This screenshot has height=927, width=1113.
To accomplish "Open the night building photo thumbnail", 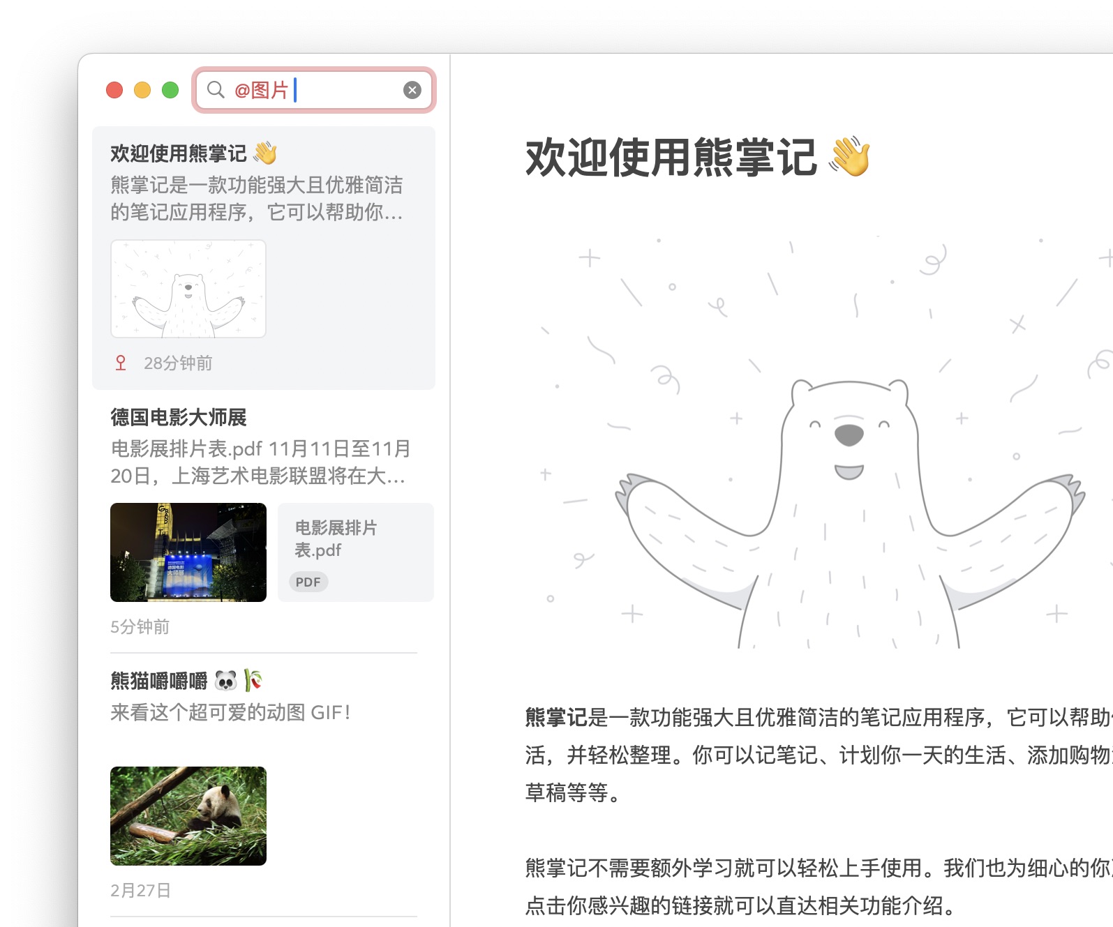I will 188,552.
